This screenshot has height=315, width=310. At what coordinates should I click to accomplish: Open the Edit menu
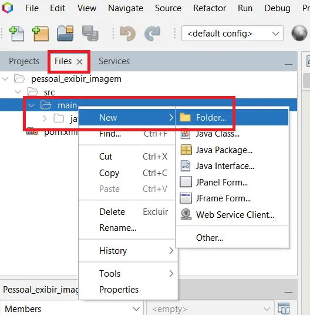58,8
